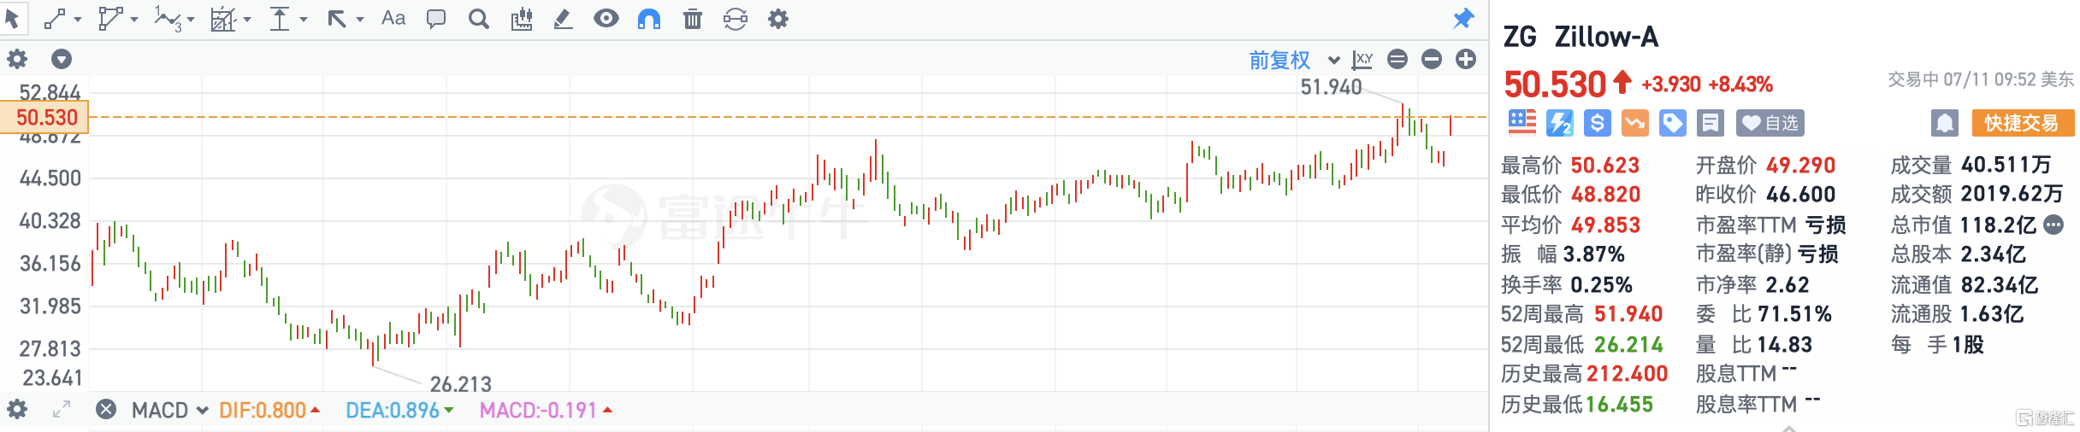Select the cursor pointer tool
2080x432 pixels.
coord(12,18)
